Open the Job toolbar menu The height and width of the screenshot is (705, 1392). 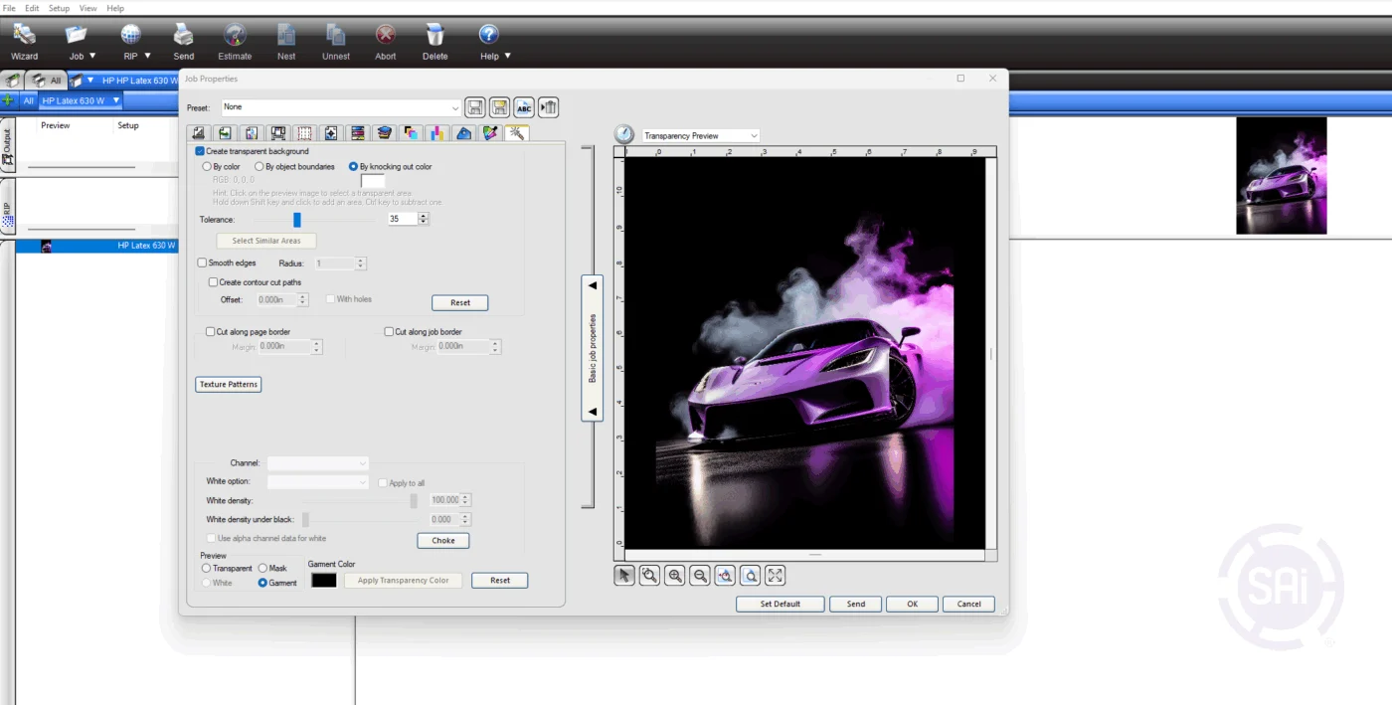click(82, 42)
